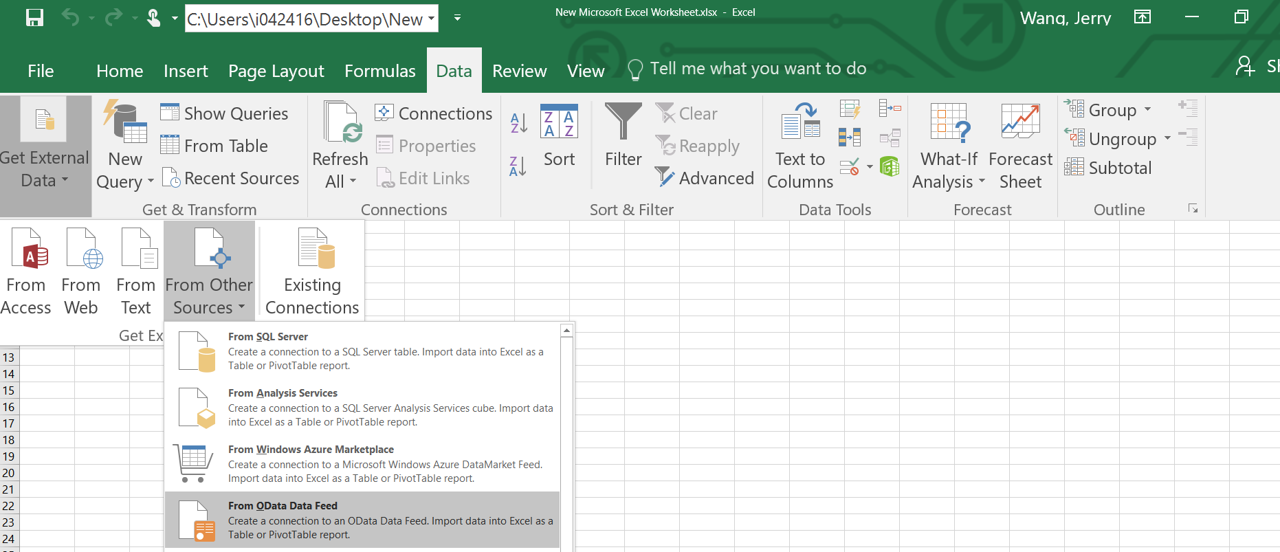Select From SQL Server option

[x=362, y=351]
